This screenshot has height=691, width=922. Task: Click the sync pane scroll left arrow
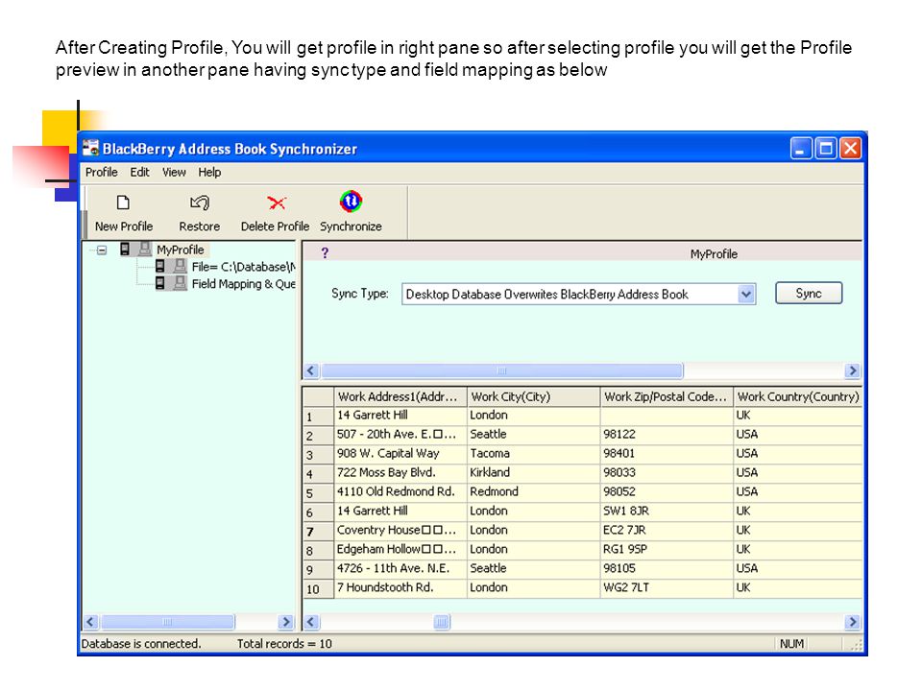[x=311, y=370]
